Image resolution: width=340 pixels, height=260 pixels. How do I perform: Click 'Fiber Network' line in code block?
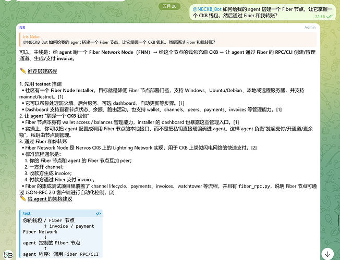tap(40, 232)
